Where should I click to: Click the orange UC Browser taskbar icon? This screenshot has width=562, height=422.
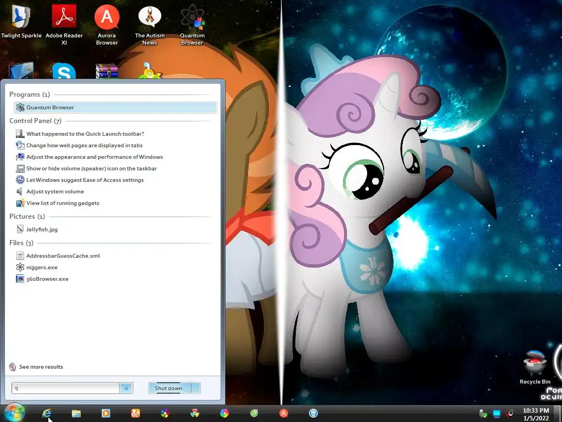point(136,413)
